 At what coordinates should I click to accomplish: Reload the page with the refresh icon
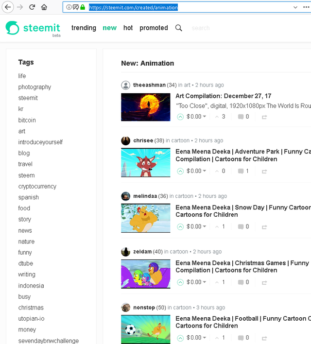click(x=32, y=7)
